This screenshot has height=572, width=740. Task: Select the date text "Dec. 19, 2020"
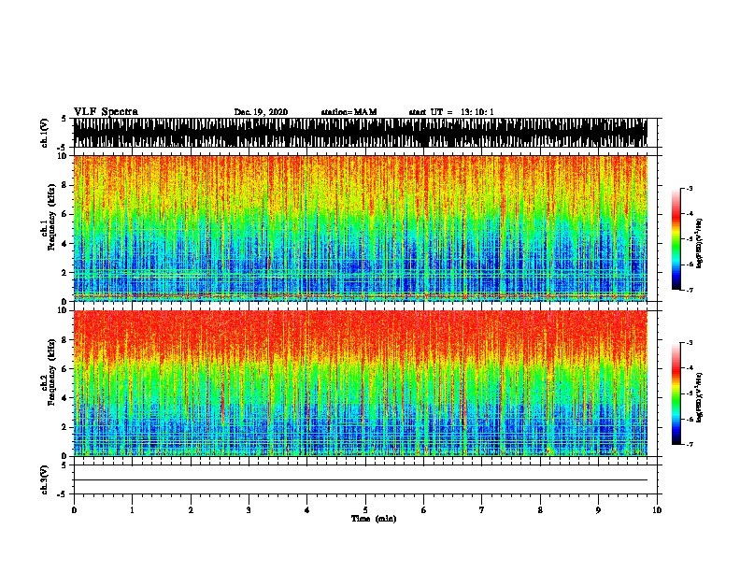[261, 112]
